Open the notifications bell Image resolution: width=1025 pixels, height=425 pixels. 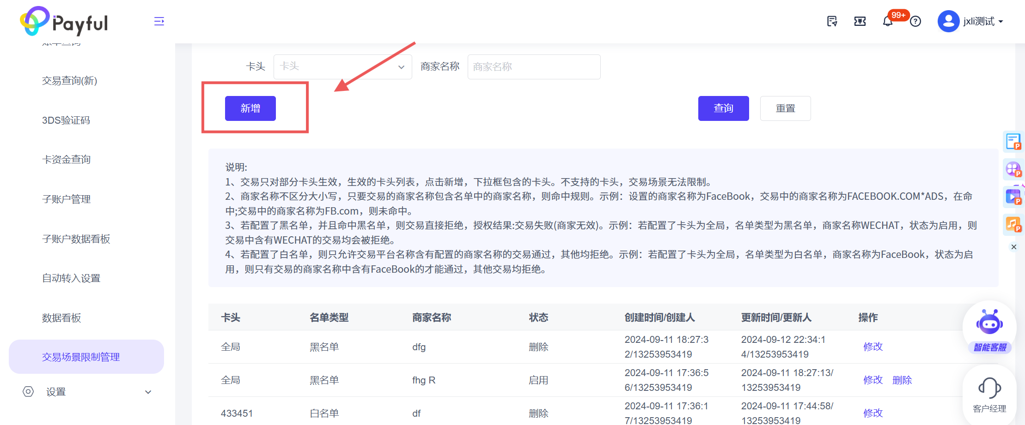coord(888,21)
